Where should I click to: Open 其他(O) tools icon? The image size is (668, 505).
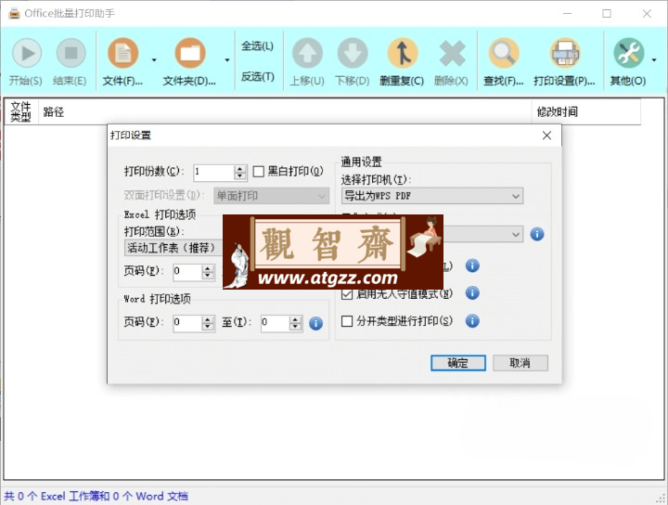click(x=628, y=53)
